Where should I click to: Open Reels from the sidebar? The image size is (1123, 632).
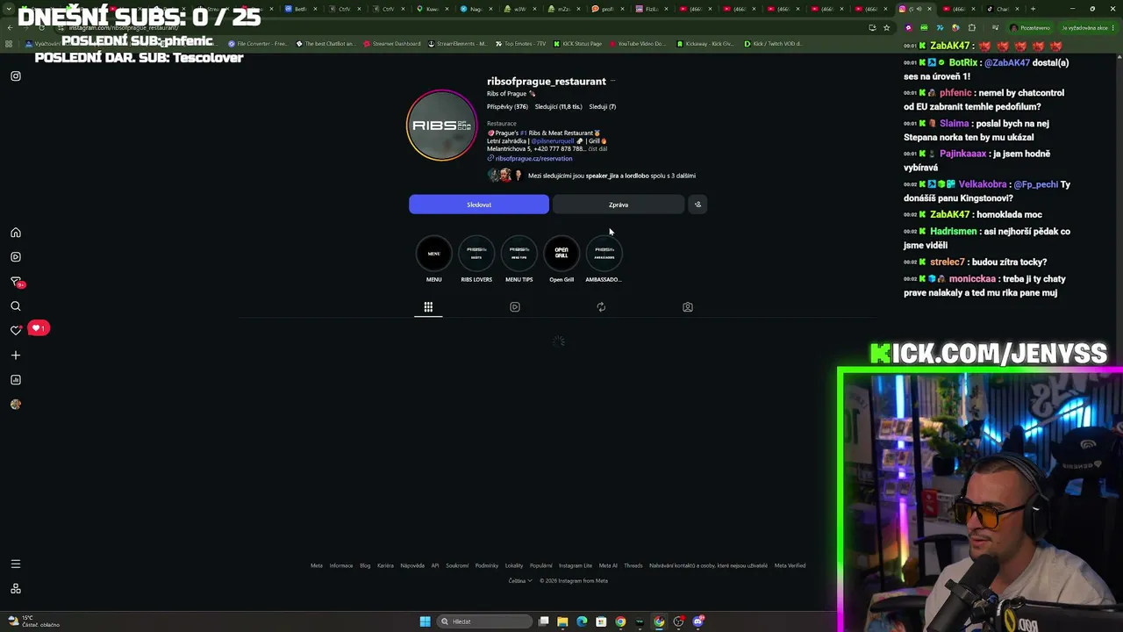click(16, 257)
